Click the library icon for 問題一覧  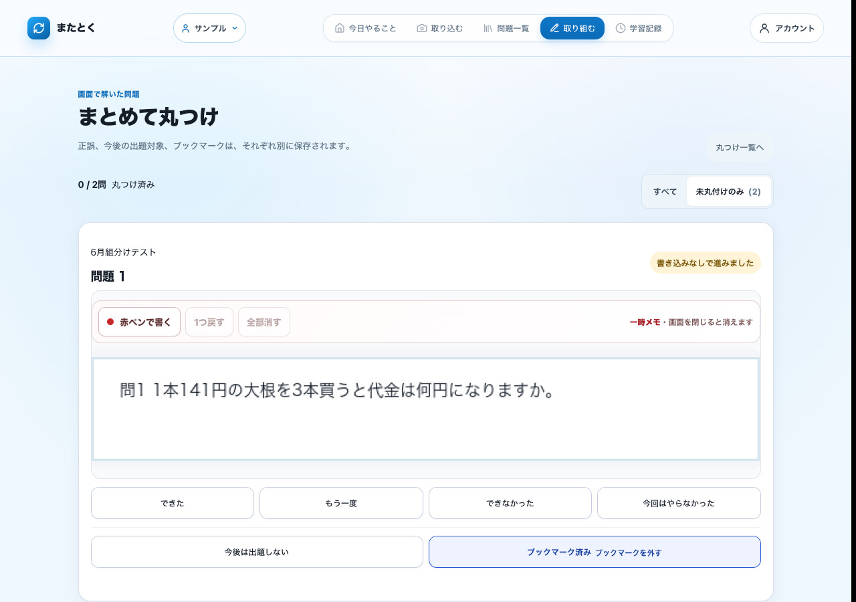[x=488, y=28]
